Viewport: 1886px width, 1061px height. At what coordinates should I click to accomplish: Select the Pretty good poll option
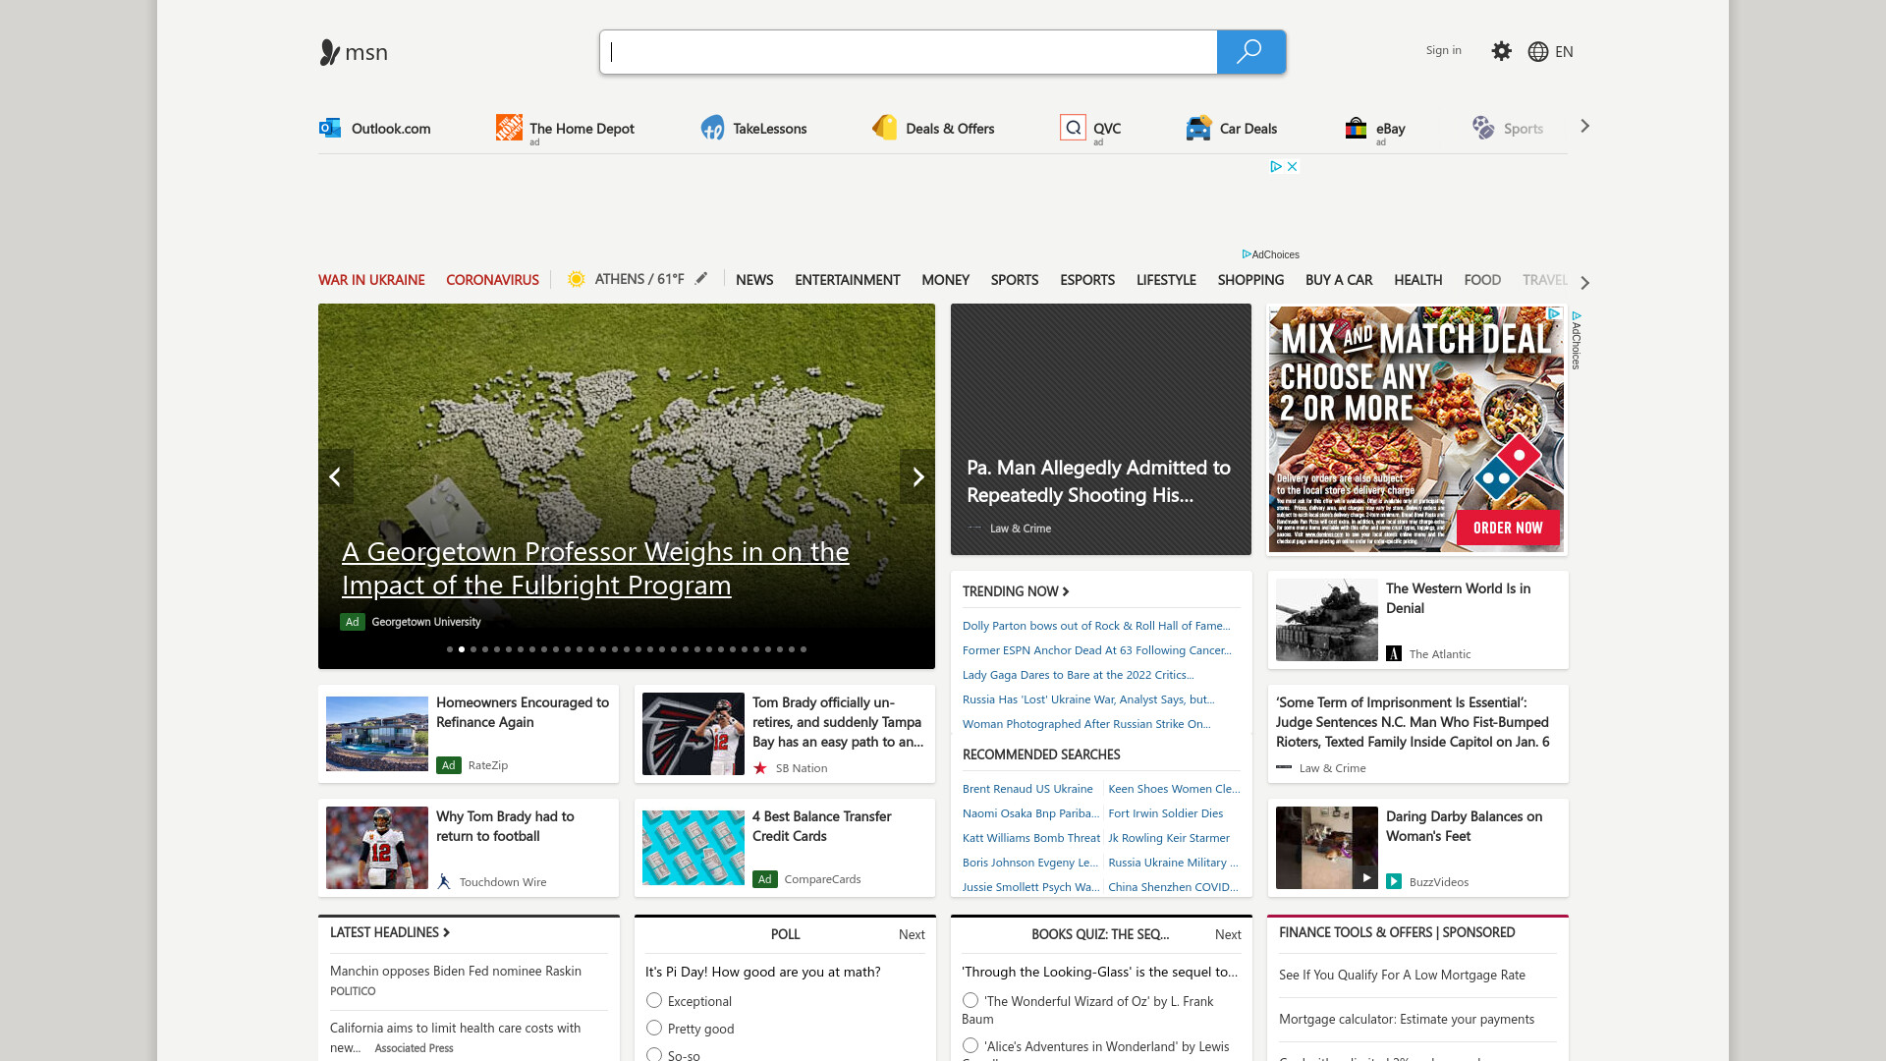pos(654,1028)
